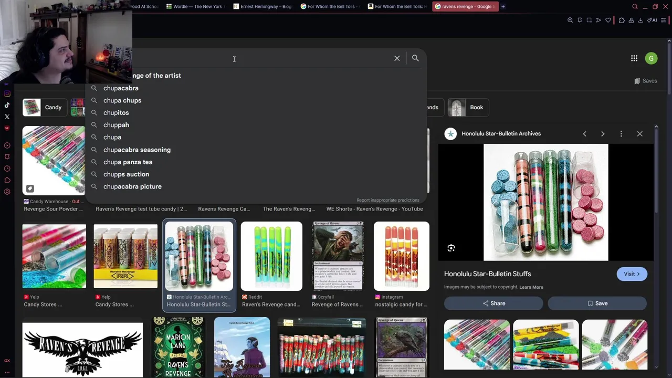This screenshot has width=672, height=378.
Task: Open the AI assistant button in toolbar
Action: [652, 20]
